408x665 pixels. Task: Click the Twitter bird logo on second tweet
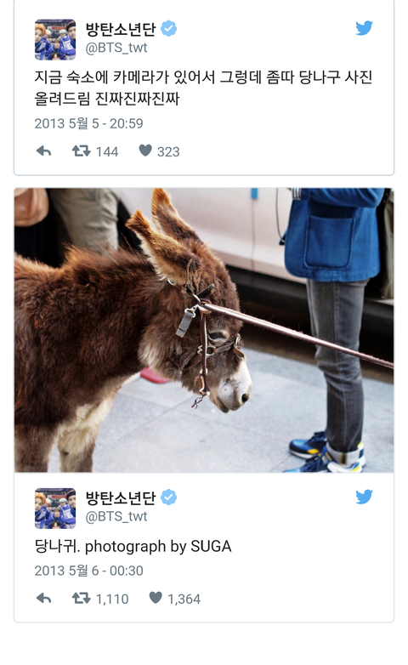[x=364, y=497]
